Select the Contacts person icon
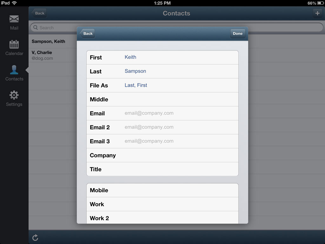 tap(14, 70)
